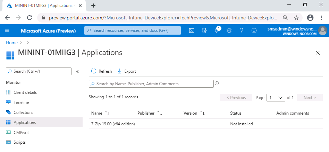This screenshot has height=152, width=329.
Task: Click the Home breadcrumb link
Action: [x=12, y=43]
